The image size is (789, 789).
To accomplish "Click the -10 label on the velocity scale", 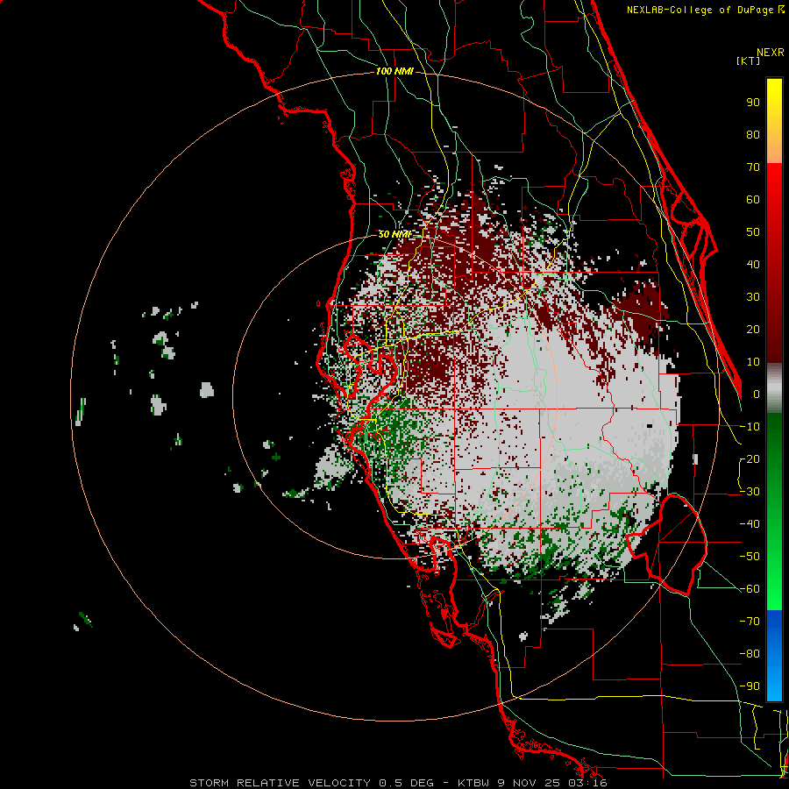I will pos(750,427).
